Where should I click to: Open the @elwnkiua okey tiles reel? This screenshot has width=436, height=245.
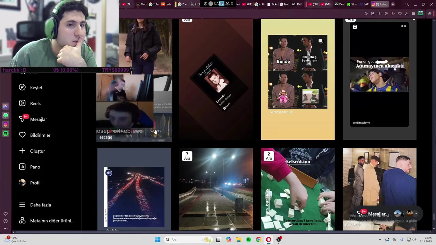pyautogui.click(x=298, y=189)
